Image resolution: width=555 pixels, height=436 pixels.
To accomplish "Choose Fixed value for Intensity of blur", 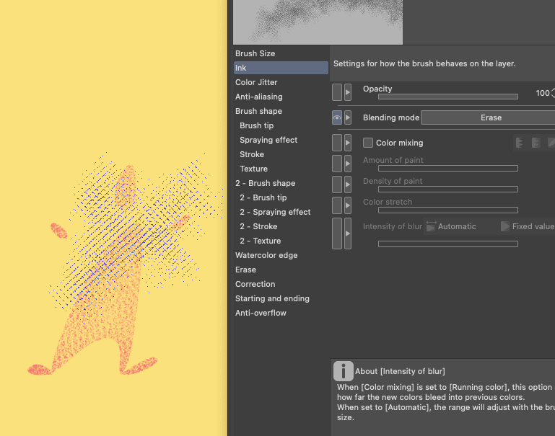I will click(528, 226).
